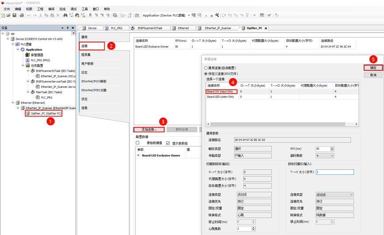The width and height of the screenshot is (384, 235).
Task: Switch to the PLC_PRG tab
Action: pyautogui.click(x=114, y=28)
